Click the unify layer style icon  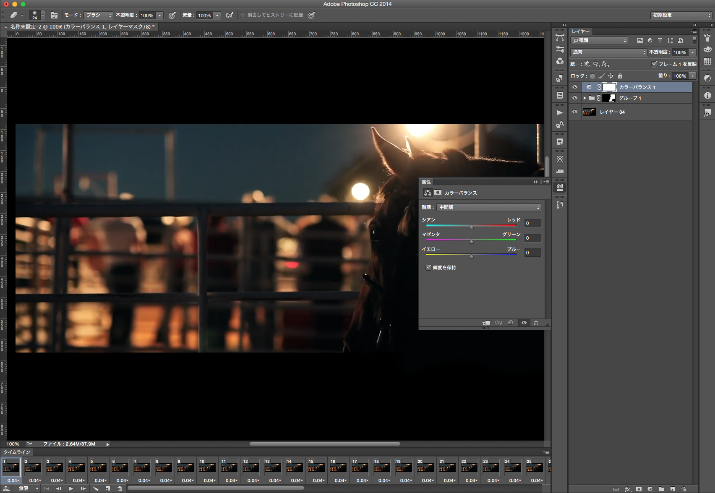click(x=605, y=64)
